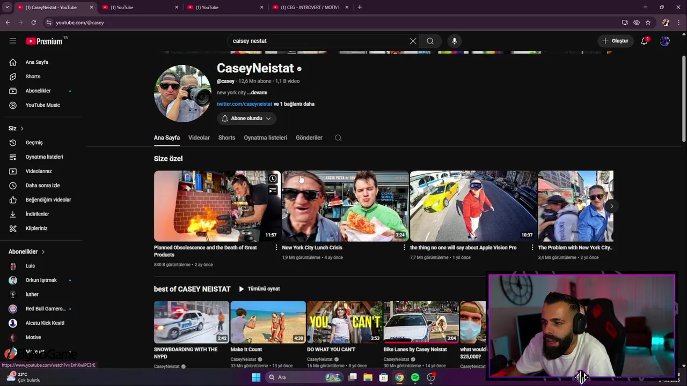Image resolution: width=687 pixels, height=386 pixels.
Task: Add Planned Obsolescence video to queue
Action: tap(273, 190)
